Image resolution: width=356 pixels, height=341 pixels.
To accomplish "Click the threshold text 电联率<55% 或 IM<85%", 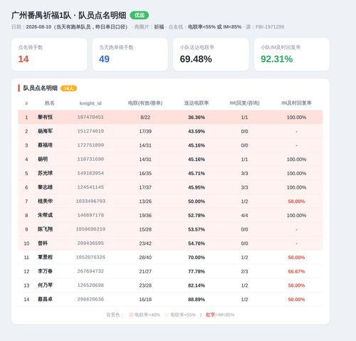I will pos(214,27).
